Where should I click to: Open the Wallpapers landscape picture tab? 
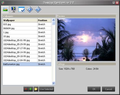tap(5, 9)
